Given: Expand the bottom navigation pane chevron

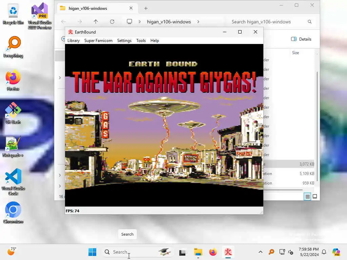Looking at the screenshot, I should coord(60,186).
